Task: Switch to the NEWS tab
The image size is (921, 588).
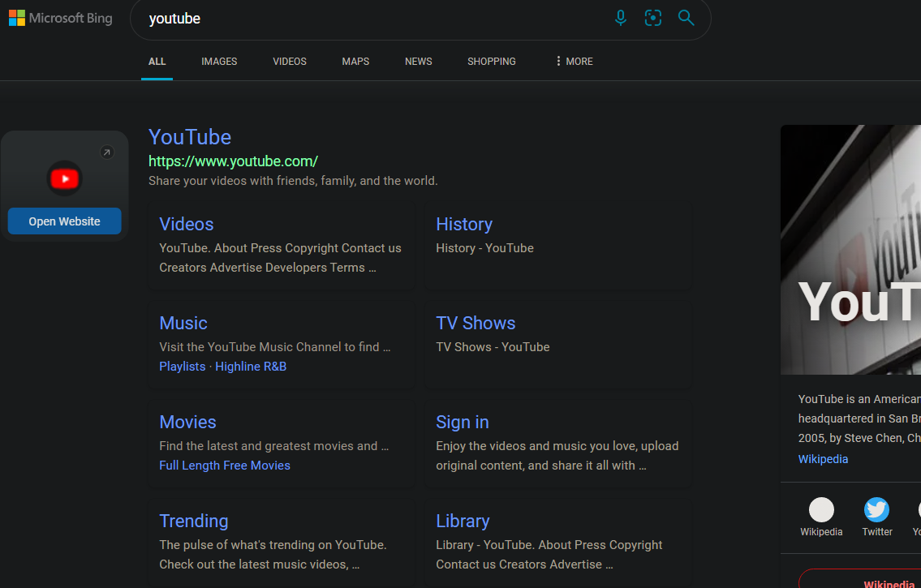Action: click(418, 61)
